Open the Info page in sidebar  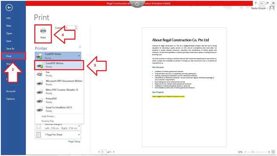8,18
